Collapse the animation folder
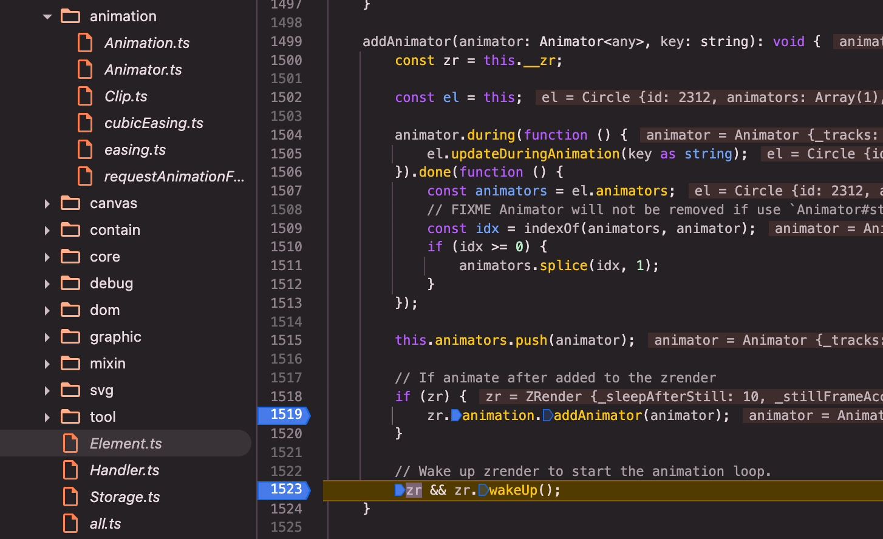This screenshot has width=883, height=539. click(x=47, y=17)
